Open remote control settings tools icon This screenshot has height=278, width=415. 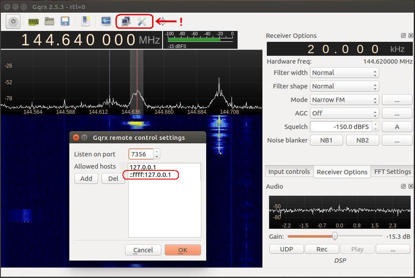coord(142,21)
